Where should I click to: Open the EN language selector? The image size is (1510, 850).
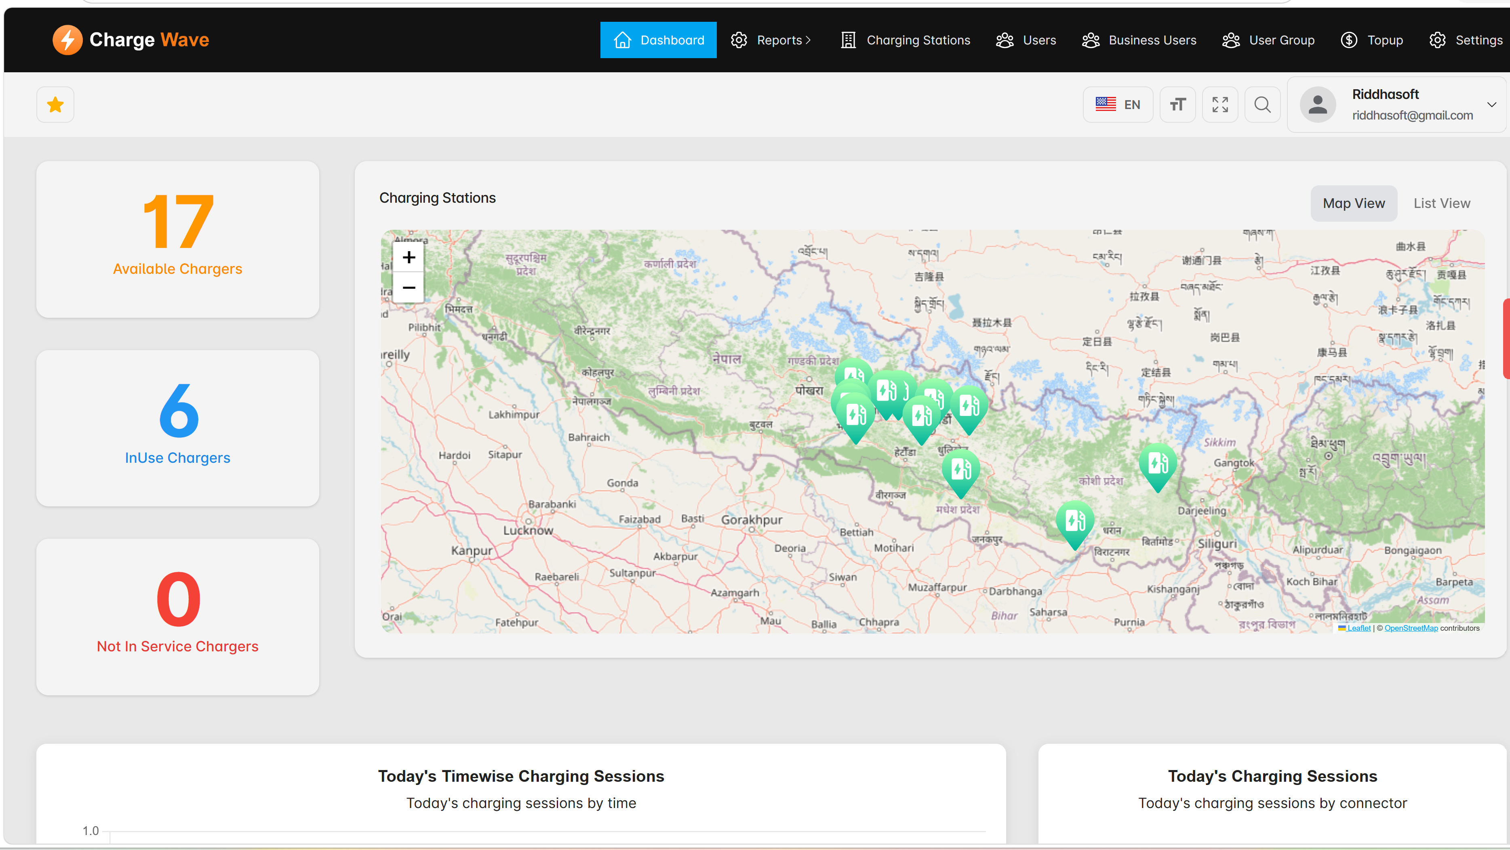point(1118,104)
